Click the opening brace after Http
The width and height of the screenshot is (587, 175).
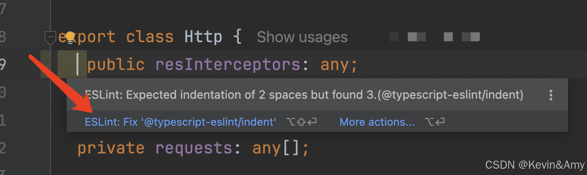[x=238, y=37]
